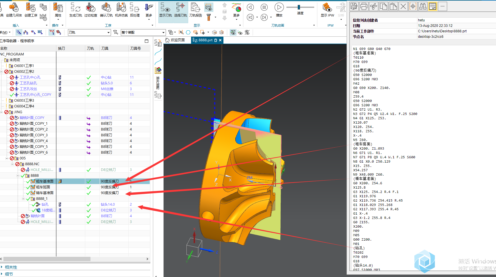Screen dimensions: 496x277
Task: Collapse the O6002工序2 tree node
Action: (1, 72)
